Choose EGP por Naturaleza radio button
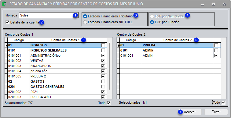The width and height of the screenshot is (231, 118). click(152, 16)
